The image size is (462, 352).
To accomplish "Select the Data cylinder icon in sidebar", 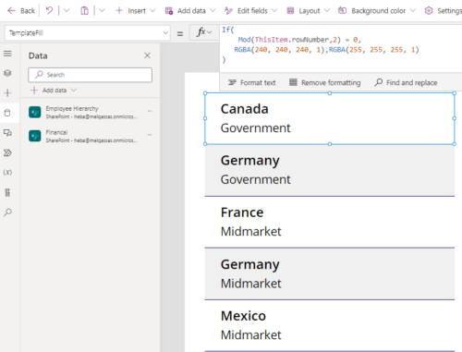I will (7, 113).
